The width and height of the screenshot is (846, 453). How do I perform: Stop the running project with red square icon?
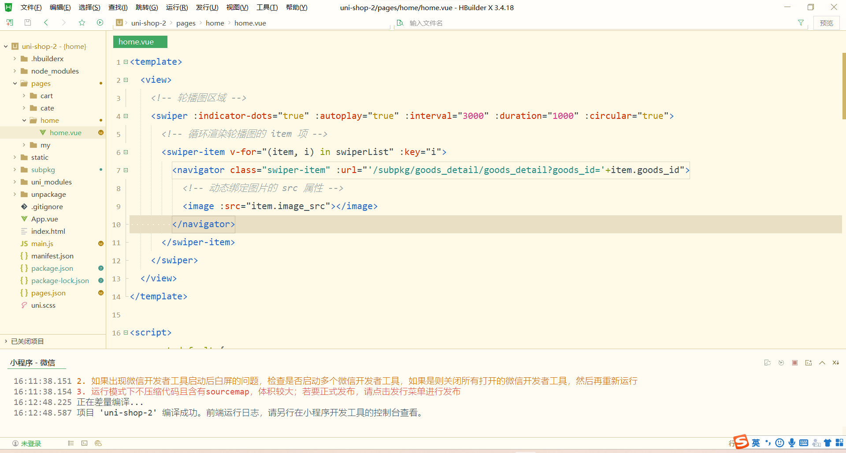click(795, 362)
